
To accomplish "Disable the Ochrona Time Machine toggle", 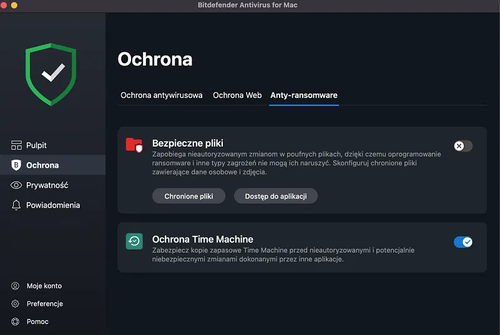I will [x=463, y=242].
